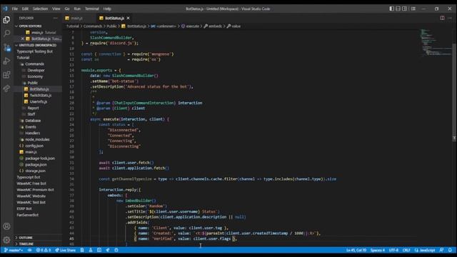Close the BotStatus.js editor tab
Screen dimensions: 457x257
click(x=128, y=18)
